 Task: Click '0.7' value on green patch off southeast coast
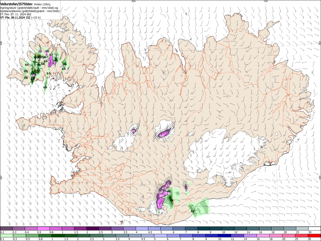tap(193, 211)
